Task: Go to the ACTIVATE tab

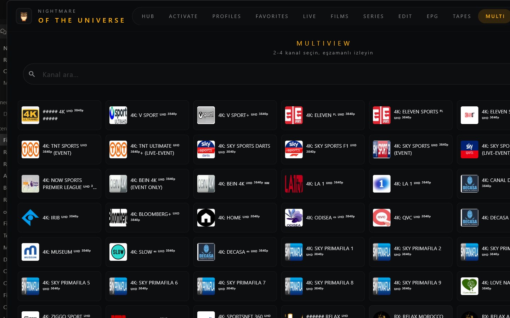Action: click(x=183, y=16)
